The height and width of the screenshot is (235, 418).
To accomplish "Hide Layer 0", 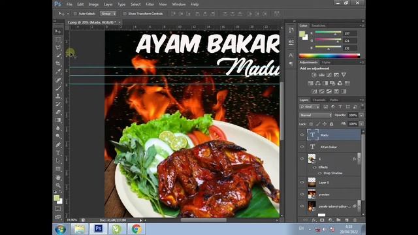I will 302,183.
